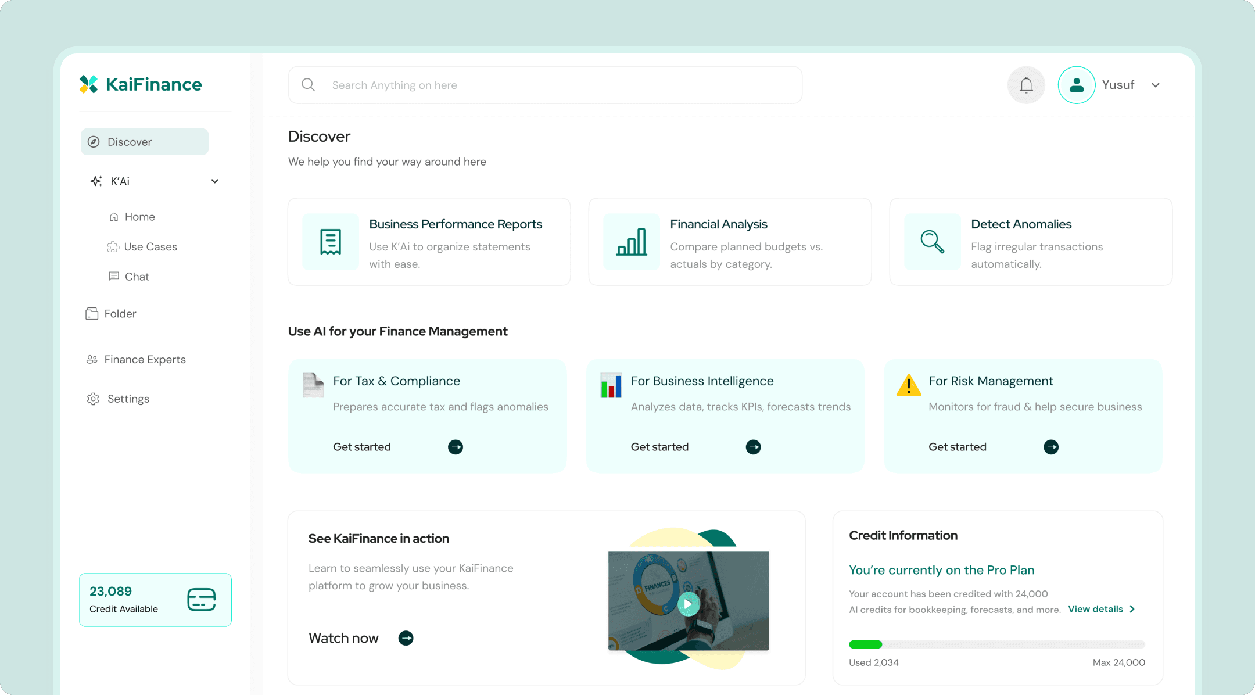Click the notification bell
The image size is (1255, 695).
pos(1026,85)
